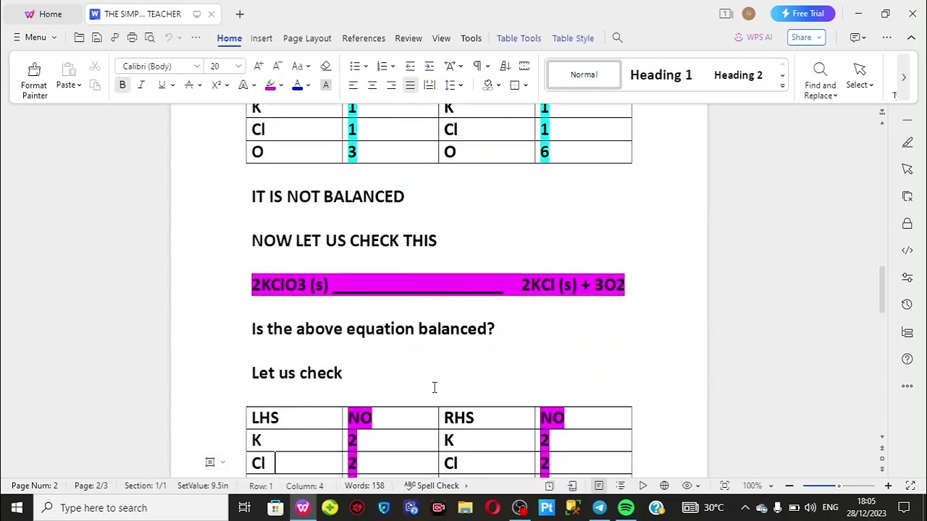Switch to web layout view icon

pyautogui.click(x=664, y=486)
